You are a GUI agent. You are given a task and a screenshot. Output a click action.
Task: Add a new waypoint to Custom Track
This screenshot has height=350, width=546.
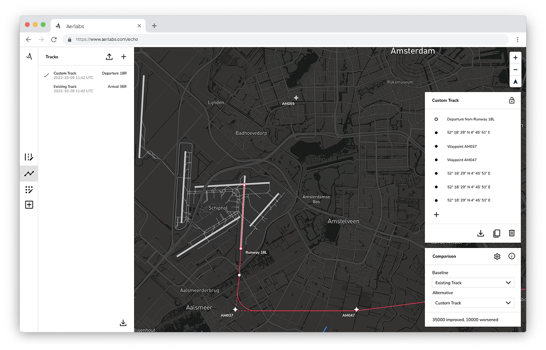point(436,215)
